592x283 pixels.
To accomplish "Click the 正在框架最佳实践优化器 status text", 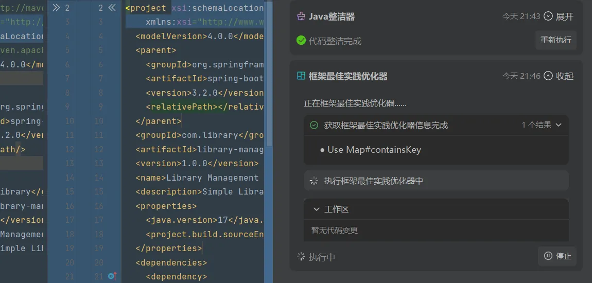I will click(355, 103).
